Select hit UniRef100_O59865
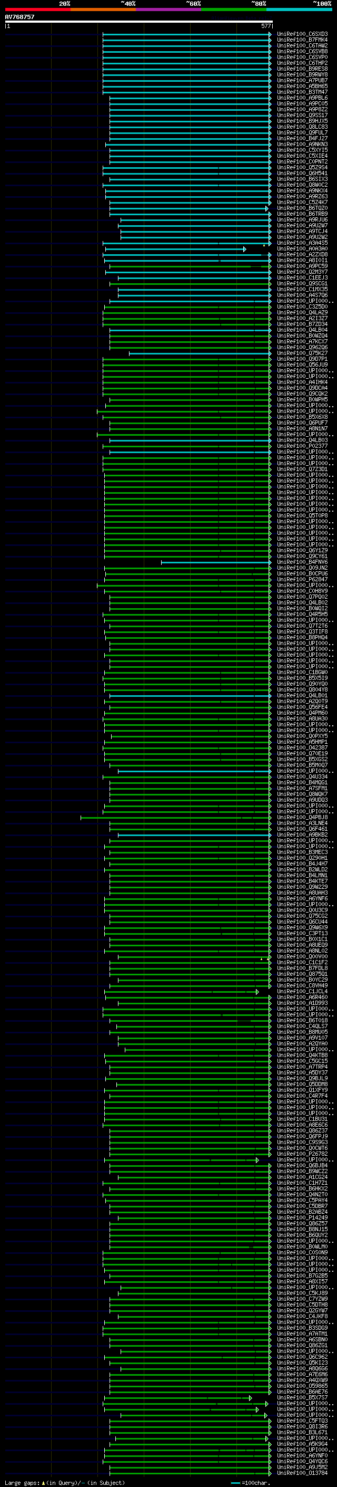The image size is (337, 1487). point(302,1385)
